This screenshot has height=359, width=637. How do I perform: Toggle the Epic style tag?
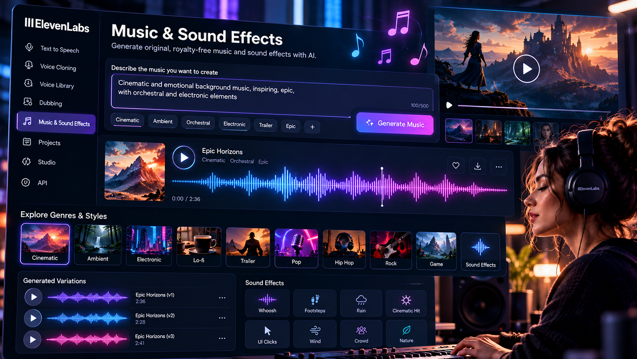[x=291, y=126]
